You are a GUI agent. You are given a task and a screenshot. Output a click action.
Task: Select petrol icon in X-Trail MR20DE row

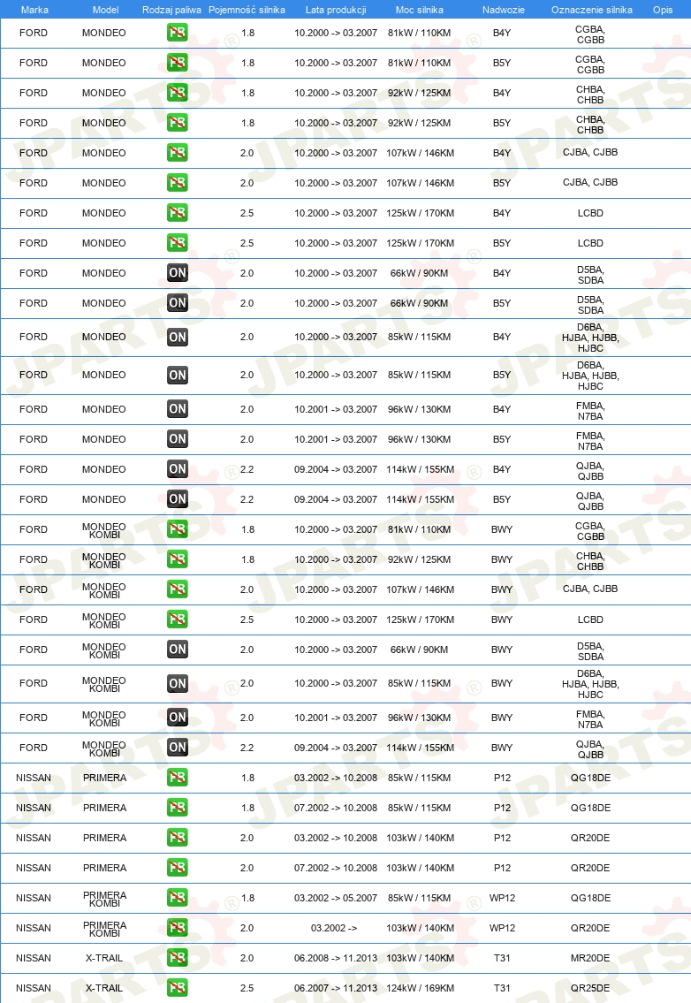click(178, 958)
